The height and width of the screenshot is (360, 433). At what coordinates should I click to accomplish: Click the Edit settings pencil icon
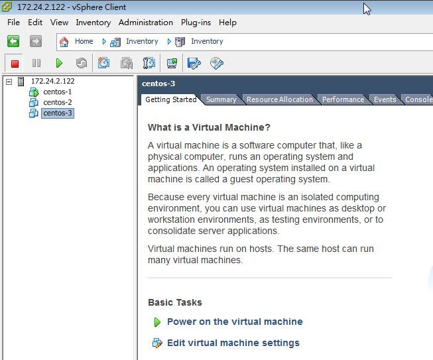point(157,343)
